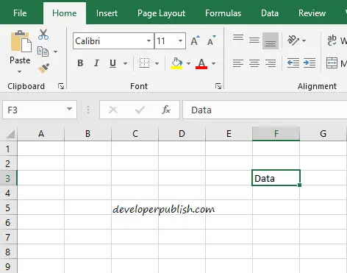Open Copy dropdown arrow
Viewport: 347px width, 273px height.
(55, 52)
